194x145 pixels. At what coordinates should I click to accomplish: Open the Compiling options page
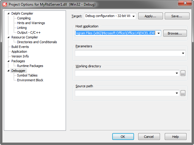click(x=24, y=18)
